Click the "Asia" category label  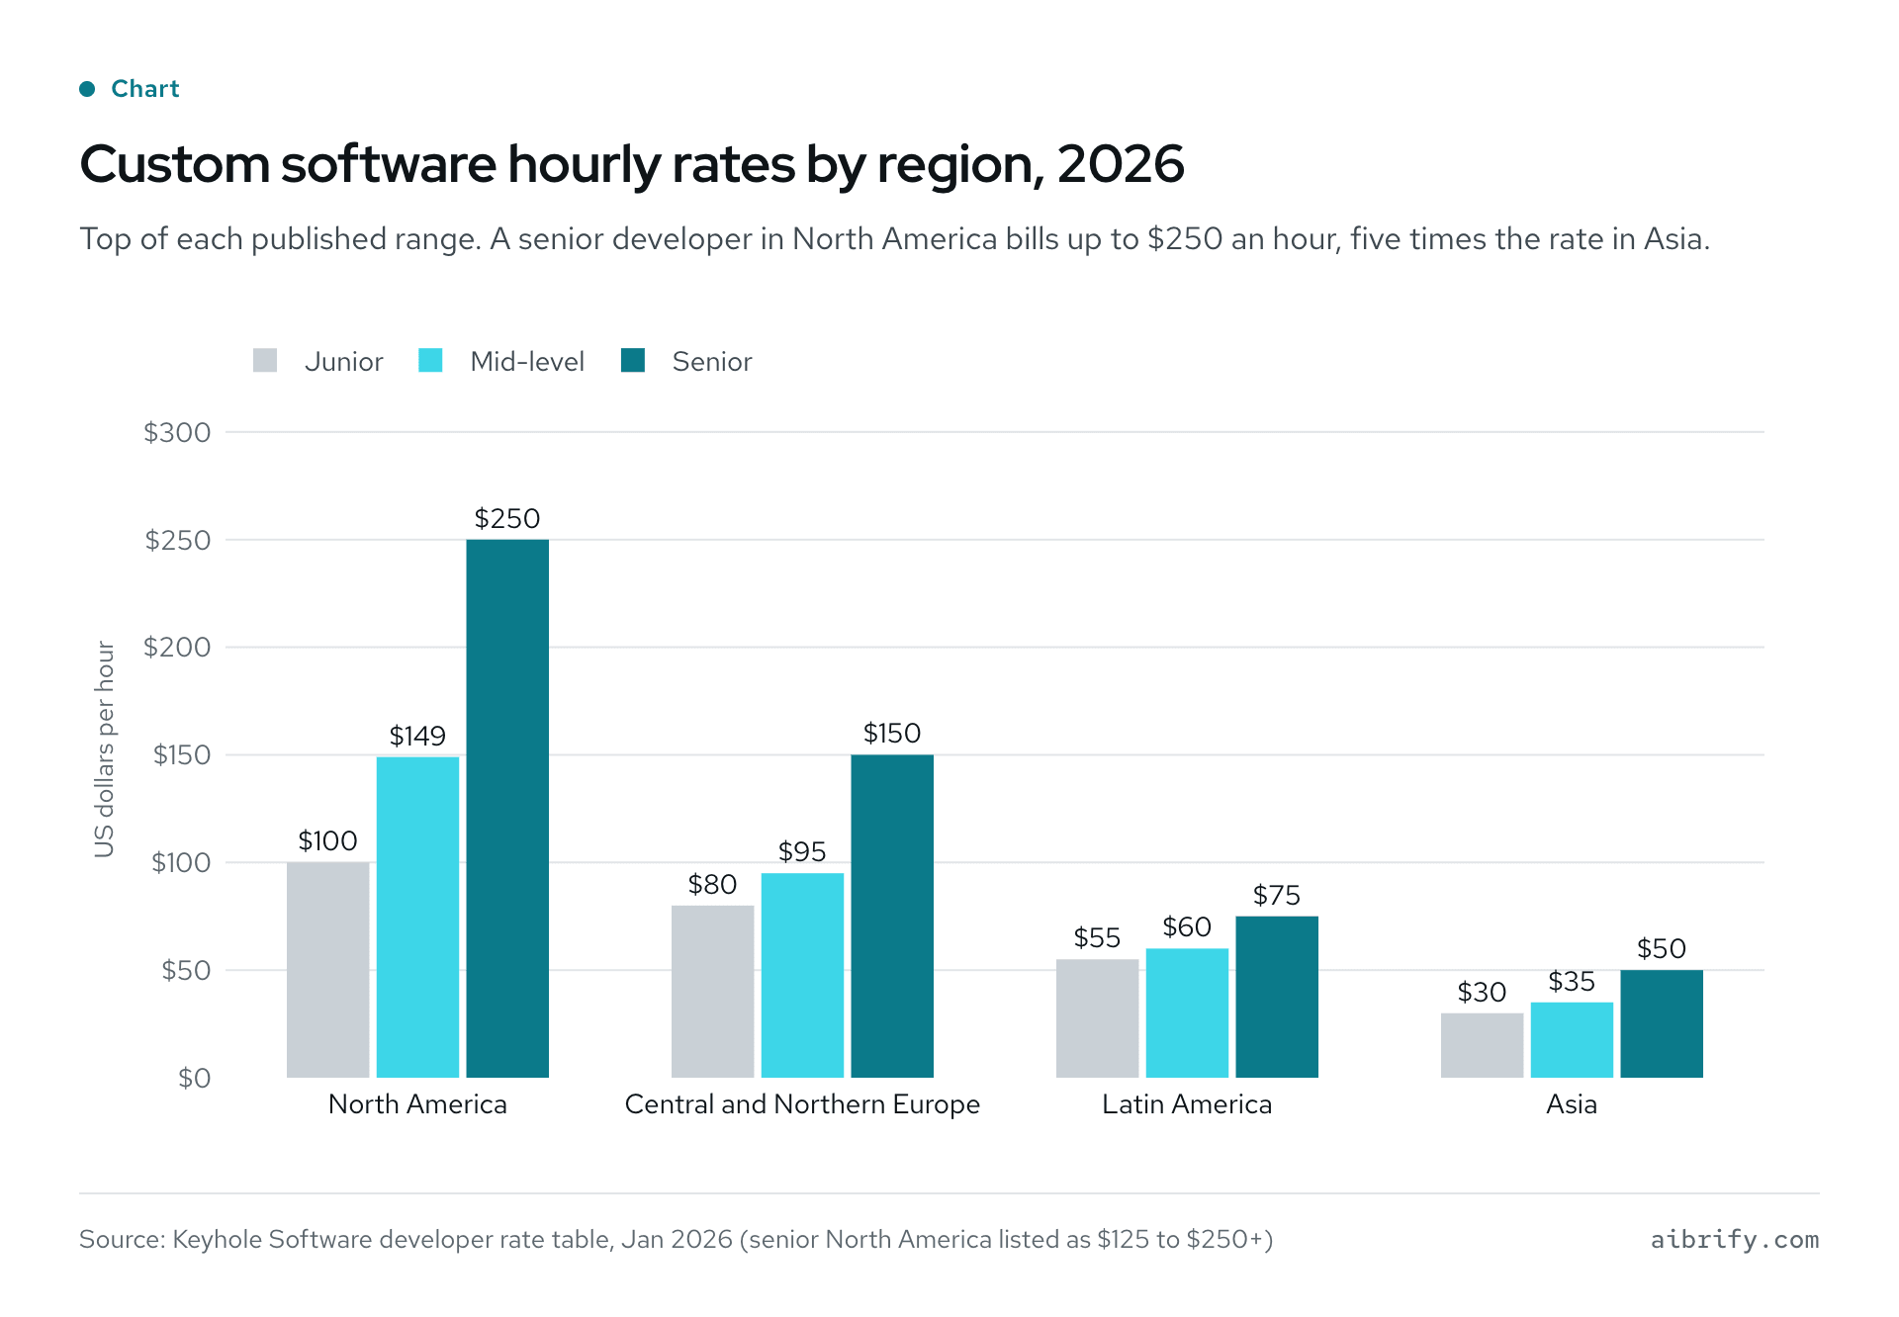(1572, 1103)
